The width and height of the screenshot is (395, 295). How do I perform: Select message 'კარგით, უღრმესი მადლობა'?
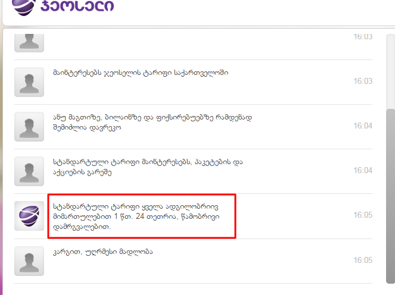coord(103,252)
